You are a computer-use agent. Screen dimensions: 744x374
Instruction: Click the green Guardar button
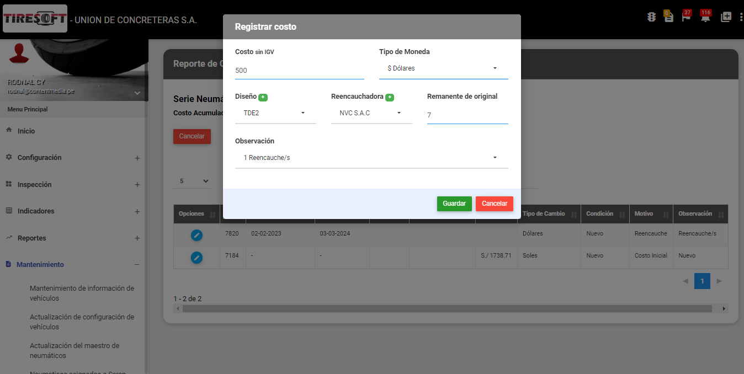point(454,204)
